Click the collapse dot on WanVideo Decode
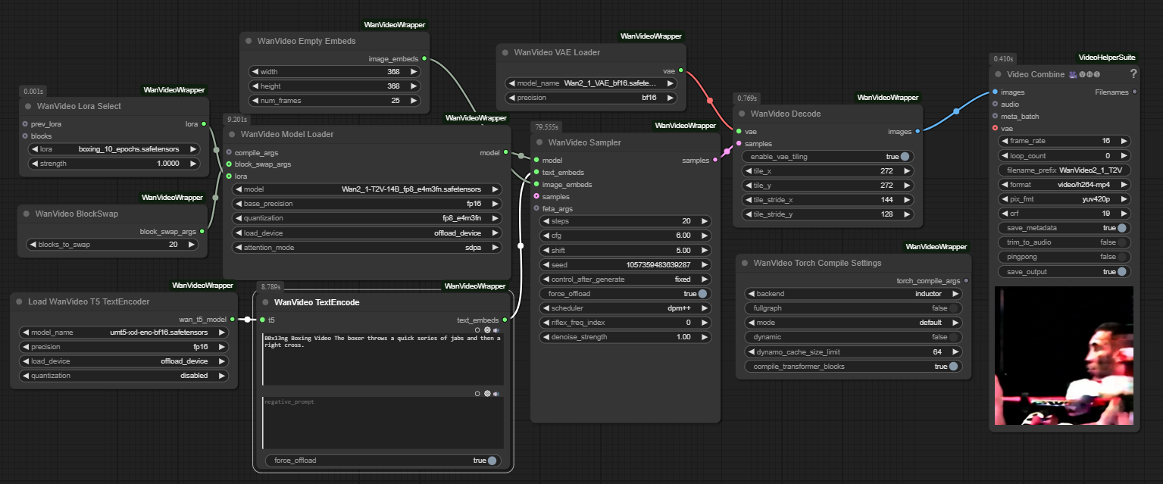 coord(740,114)
